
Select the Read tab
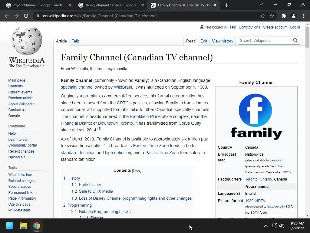[x=191, y=41]
